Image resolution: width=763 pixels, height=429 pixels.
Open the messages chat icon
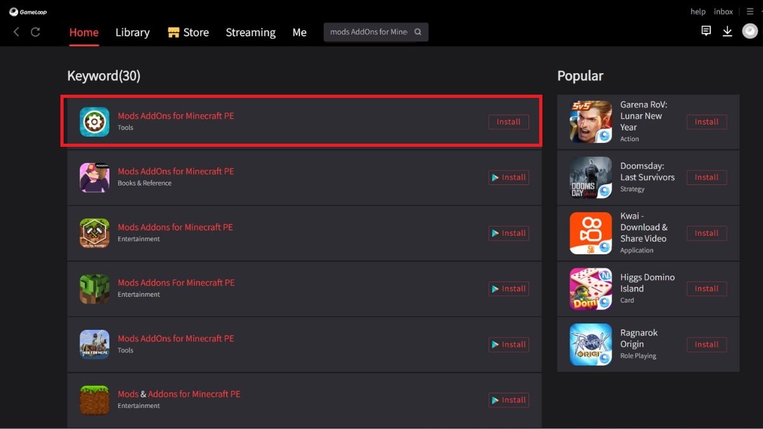click(x=706, y=31)
